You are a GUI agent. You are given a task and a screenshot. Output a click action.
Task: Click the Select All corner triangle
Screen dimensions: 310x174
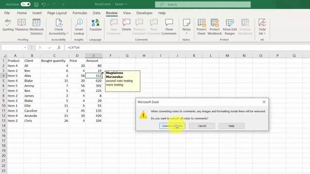(4, 56)
